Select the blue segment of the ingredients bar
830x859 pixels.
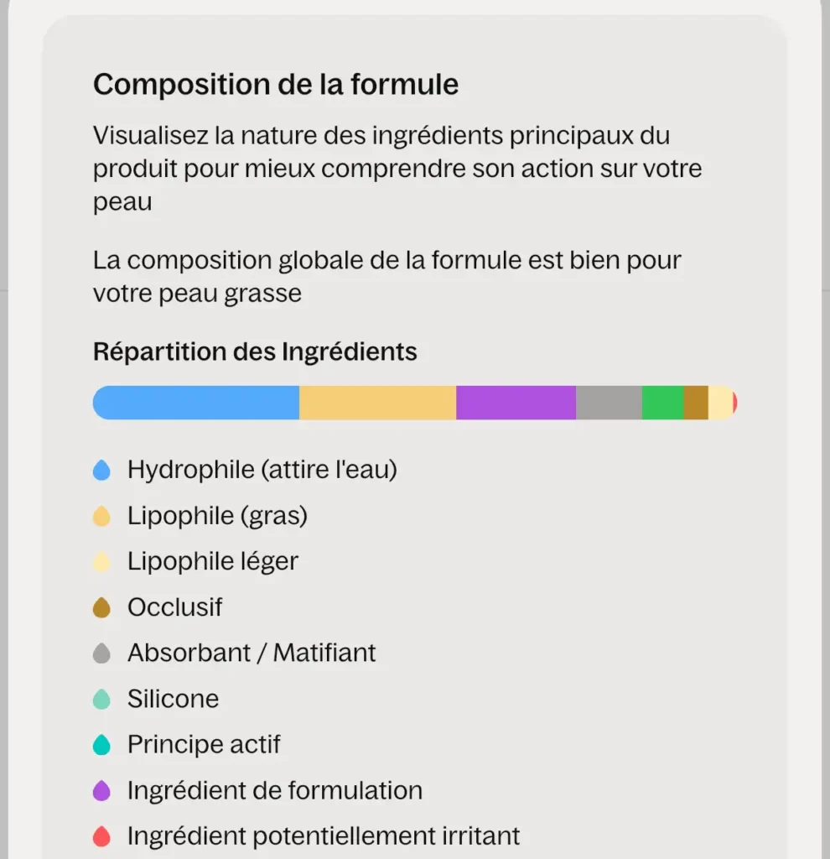pos(196,403)
